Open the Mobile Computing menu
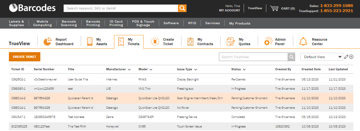This screenshot has height=131, width=360. tap(43, 23)
